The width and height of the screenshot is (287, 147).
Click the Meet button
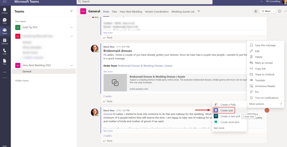point(266,11)
